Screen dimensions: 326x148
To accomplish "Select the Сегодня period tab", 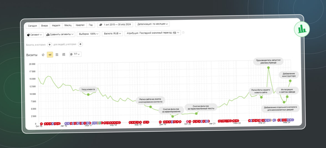I will click(32, 26).
